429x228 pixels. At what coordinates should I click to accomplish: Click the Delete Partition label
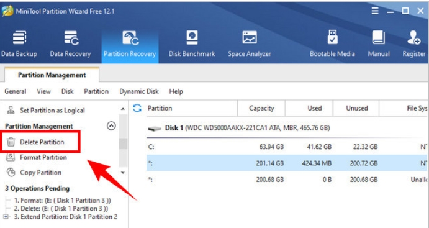tap(42, 142)
